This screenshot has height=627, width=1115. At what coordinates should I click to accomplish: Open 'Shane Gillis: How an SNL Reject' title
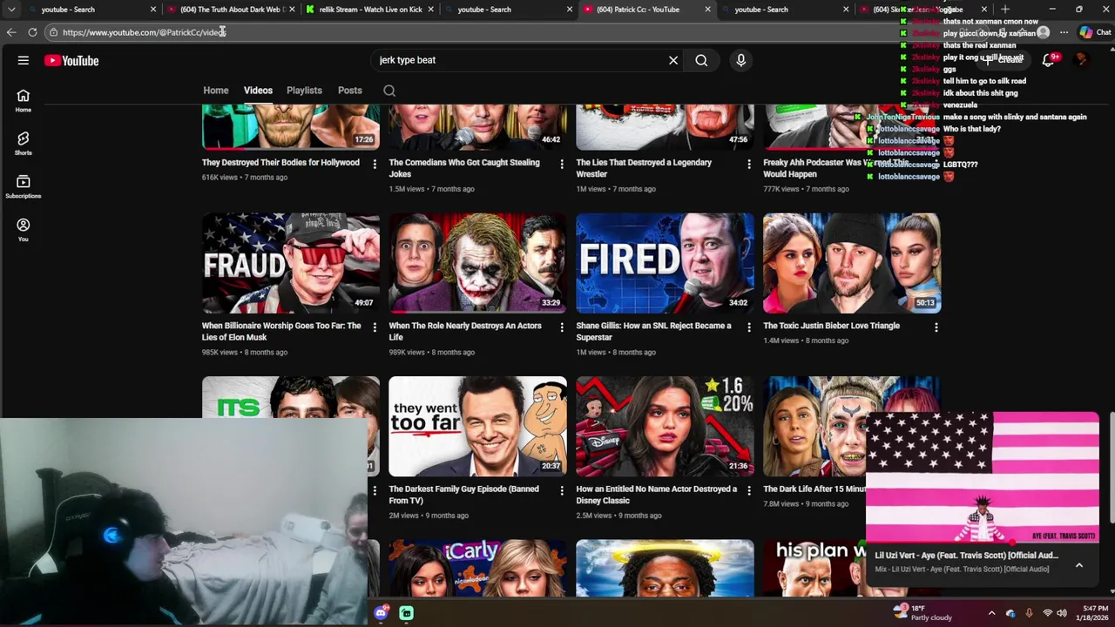coord(653,332)
